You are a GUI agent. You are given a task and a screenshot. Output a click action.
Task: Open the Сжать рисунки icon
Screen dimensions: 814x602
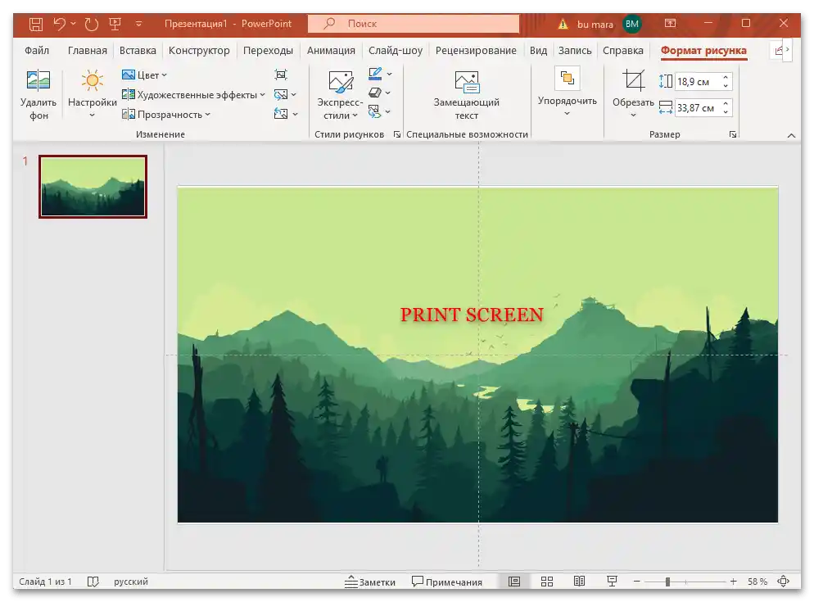pos(281,74)
